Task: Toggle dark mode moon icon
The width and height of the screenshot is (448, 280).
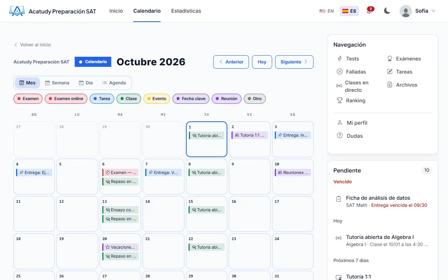Action: pyautogui.click(x=387, y=11)
